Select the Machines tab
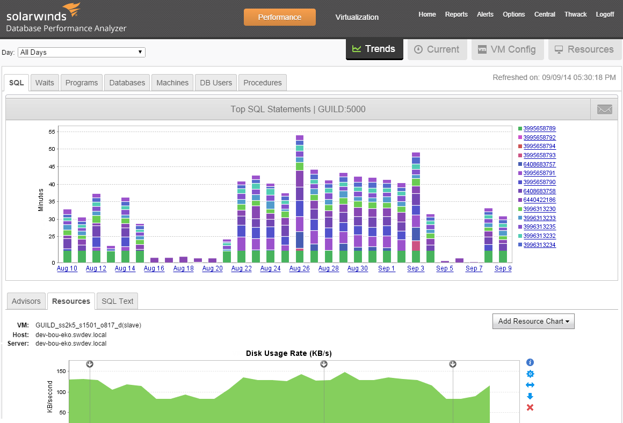 (172, 83)
